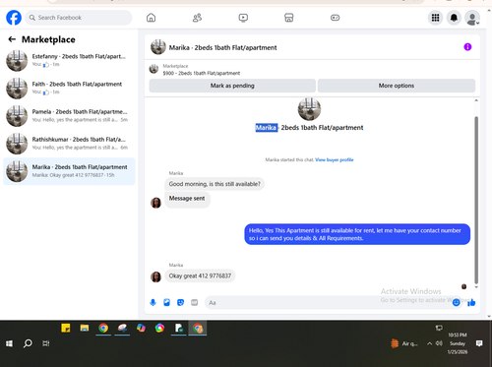
Task: Click the 'Message sent' bubble
Action: point(187,199)
